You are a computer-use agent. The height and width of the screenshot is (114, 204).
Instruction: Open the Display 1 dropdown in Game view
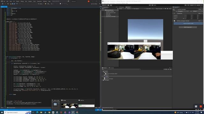click(129, 9)
